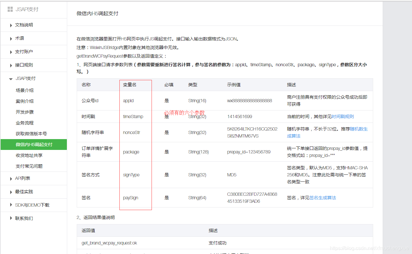The height and width of the screenshot is (254, 412).
Task: Expand the 文档说明 section arrow
Action: [11, 25]
